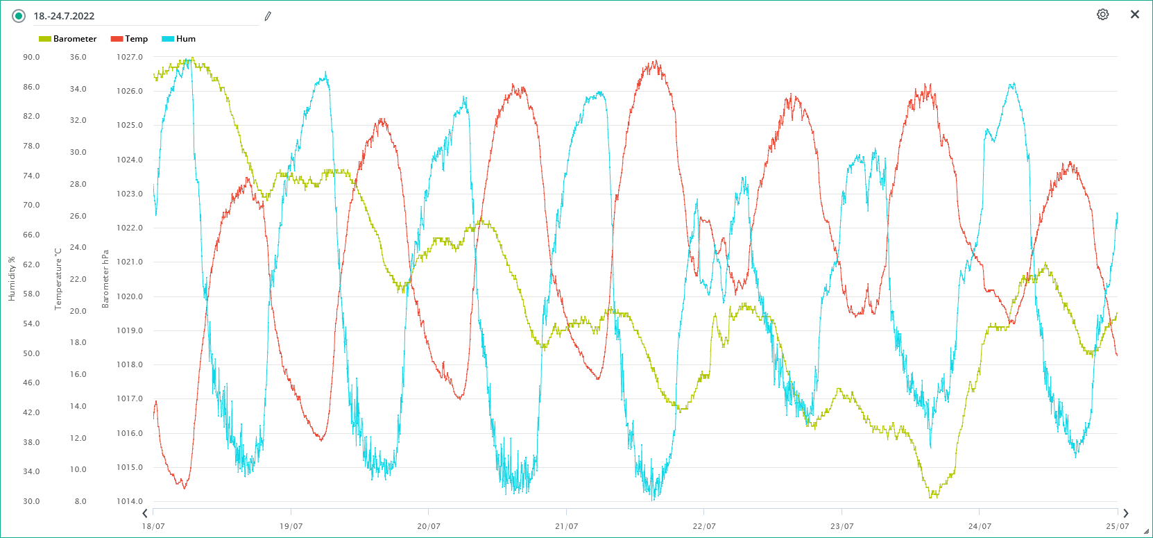Click the 24/07 date on the x-axis

point(980,526)
